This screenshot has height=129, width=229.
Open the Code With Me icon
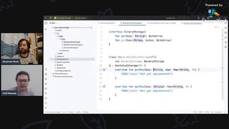(199, 18)
